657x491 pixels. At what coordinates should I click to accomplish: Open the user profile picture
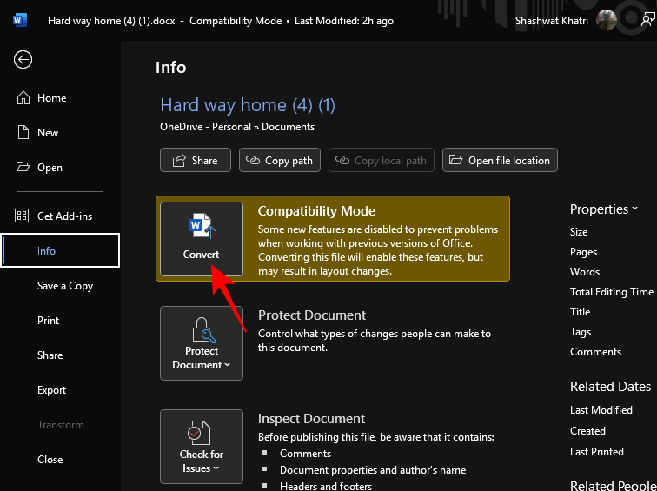[x=607, y=19]
